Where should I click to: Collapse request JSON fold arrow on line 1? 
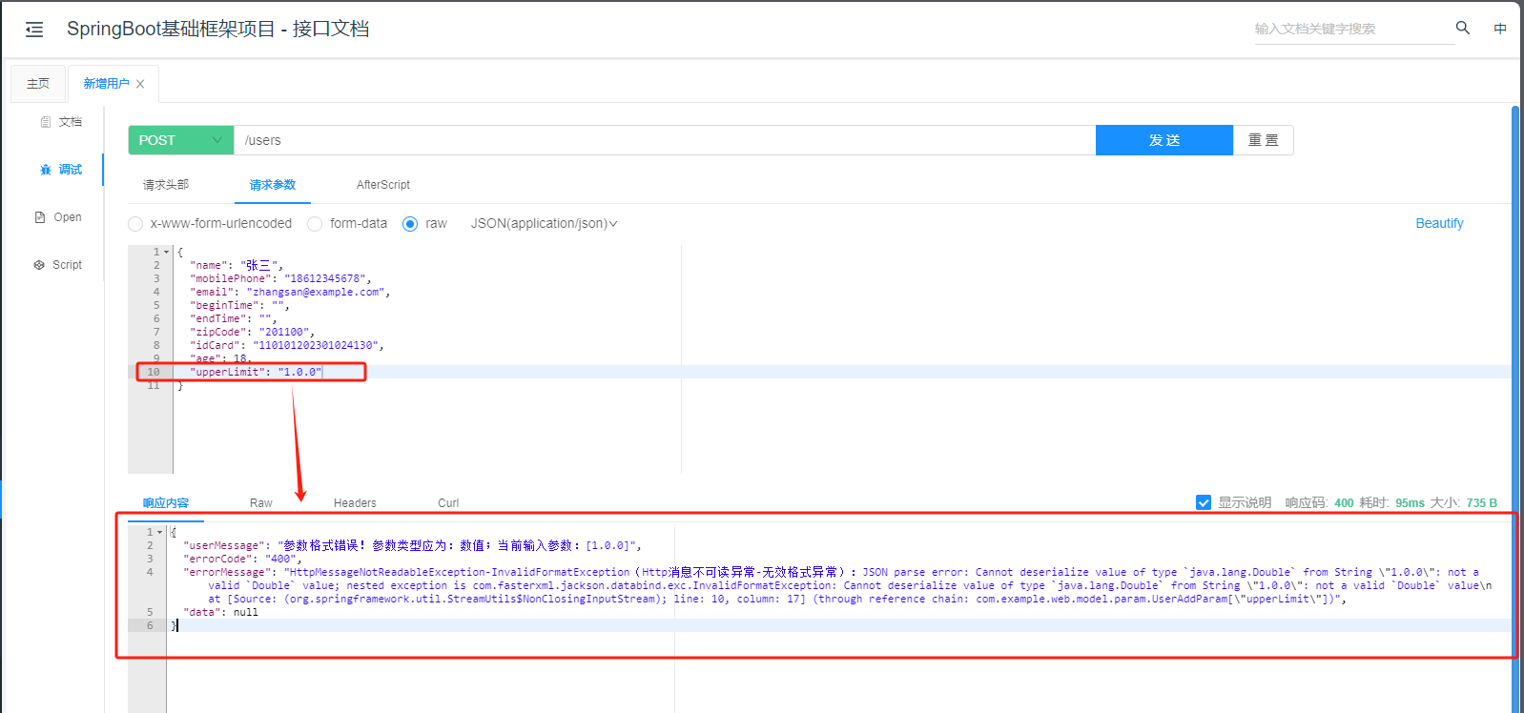[167, 253]
